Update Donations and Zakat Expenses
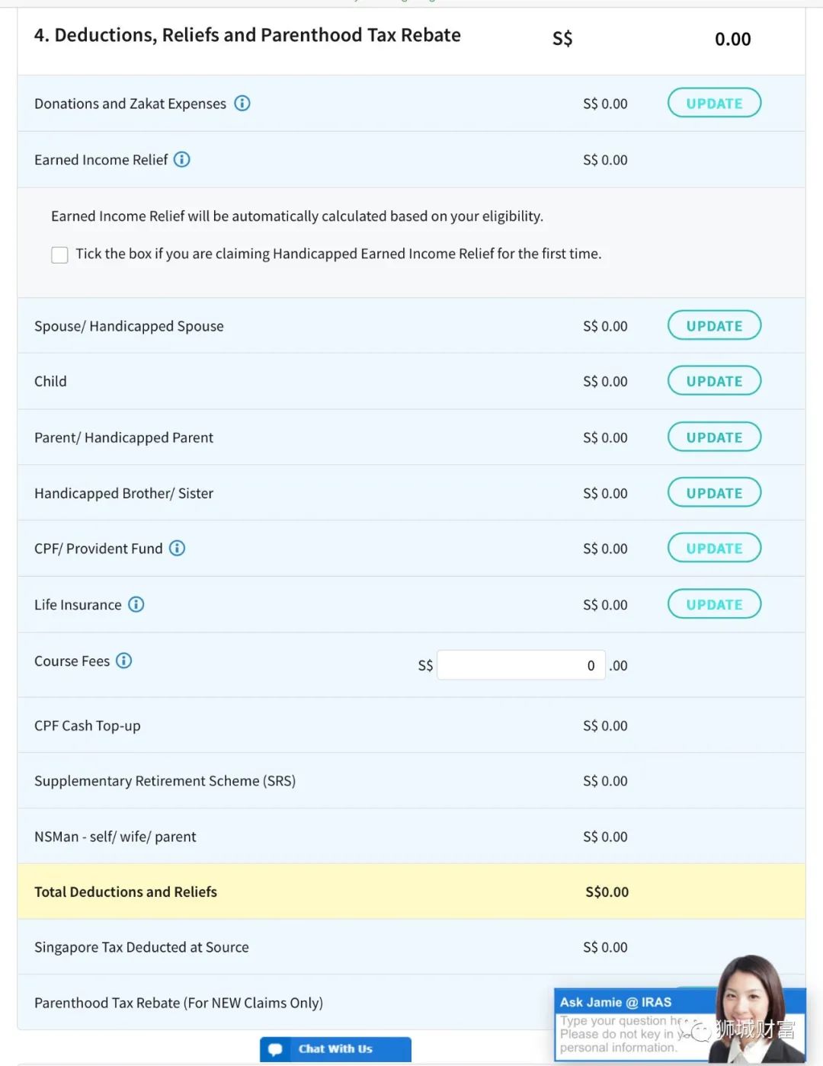This screenshot has height=1066, width=823. pos(714,103)
